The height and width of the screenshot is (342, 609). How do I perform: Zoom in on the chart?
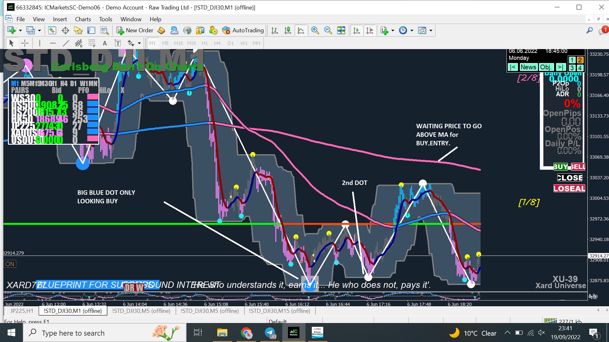315,30
